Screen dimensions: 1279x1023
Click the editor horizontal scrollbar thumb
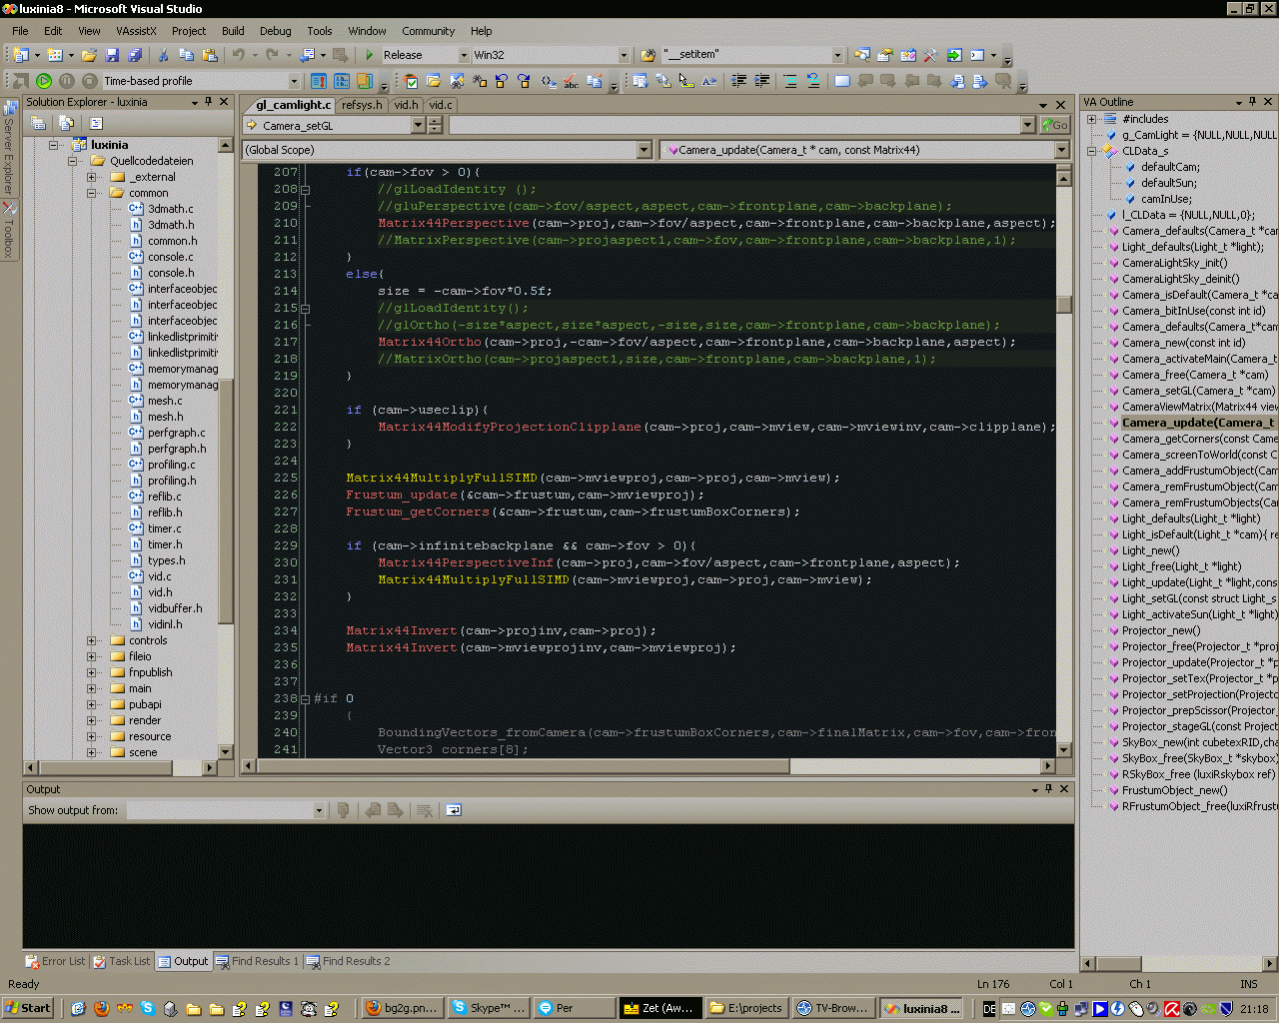[524, 766]
